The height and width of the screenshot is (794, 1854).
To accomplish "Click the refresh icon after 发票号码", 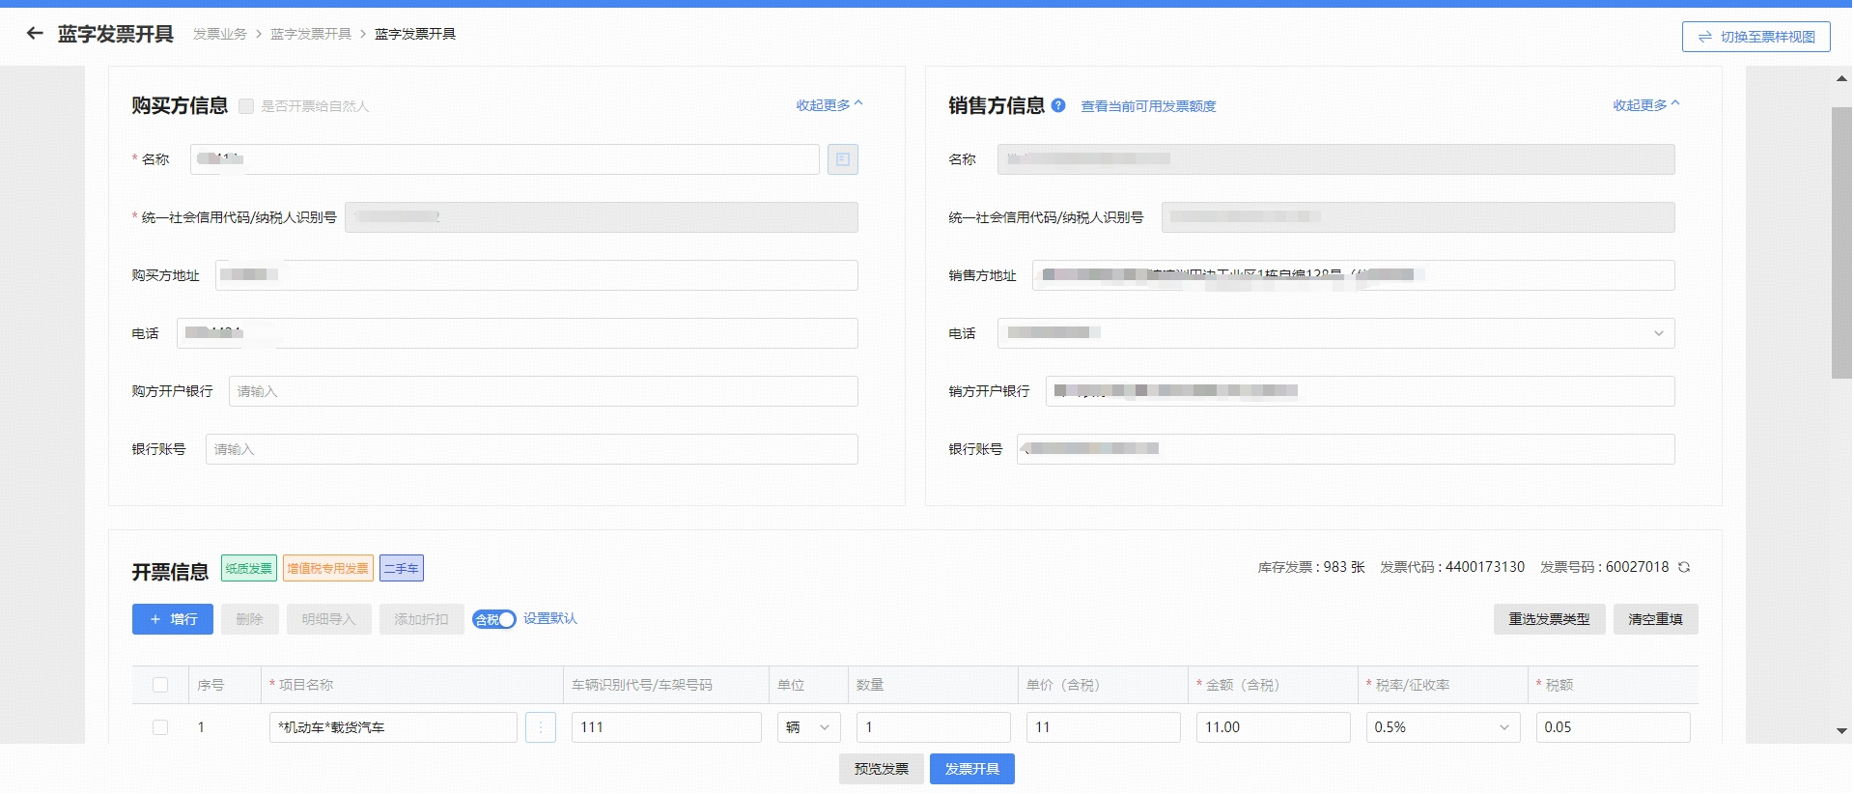I will (1684, 567).
